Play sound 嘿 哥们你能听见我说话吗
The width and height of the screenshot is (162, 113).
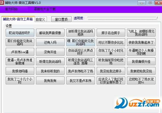[x=81, y=42]
